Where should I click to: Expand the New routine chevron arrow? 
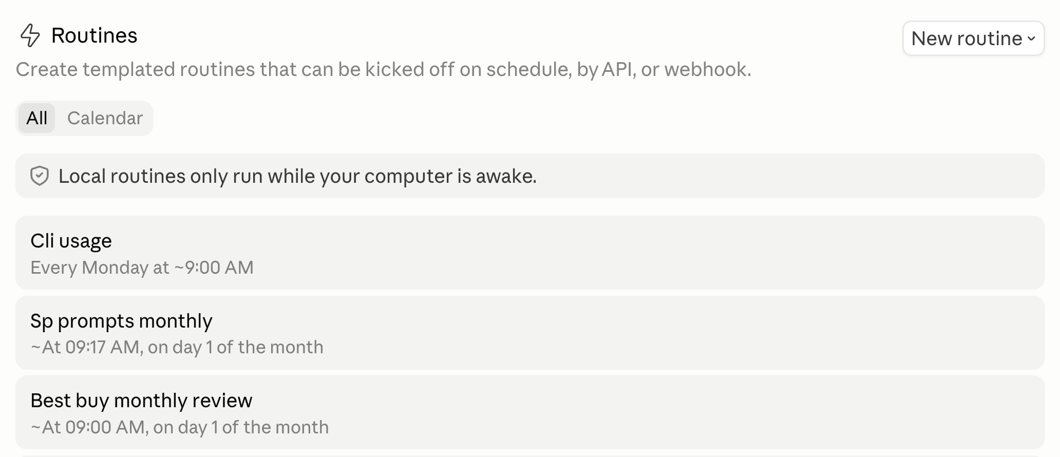(x=1032, y=39)
